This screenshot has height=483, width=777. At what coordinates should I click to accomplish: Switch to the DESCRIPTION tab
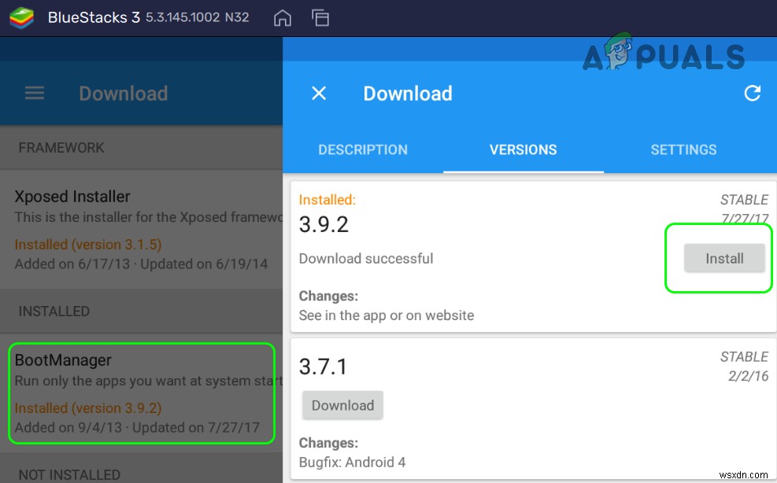coord(363,149)
